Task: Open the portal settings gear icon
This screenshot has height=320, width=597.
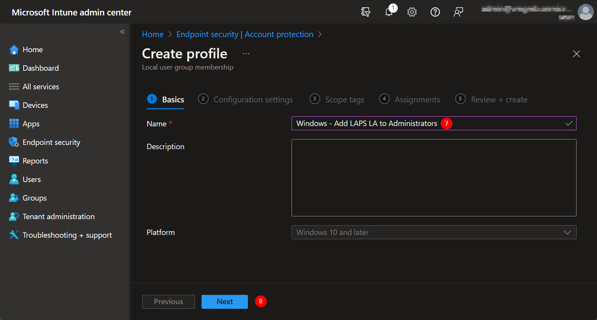Action: point(412,12)
